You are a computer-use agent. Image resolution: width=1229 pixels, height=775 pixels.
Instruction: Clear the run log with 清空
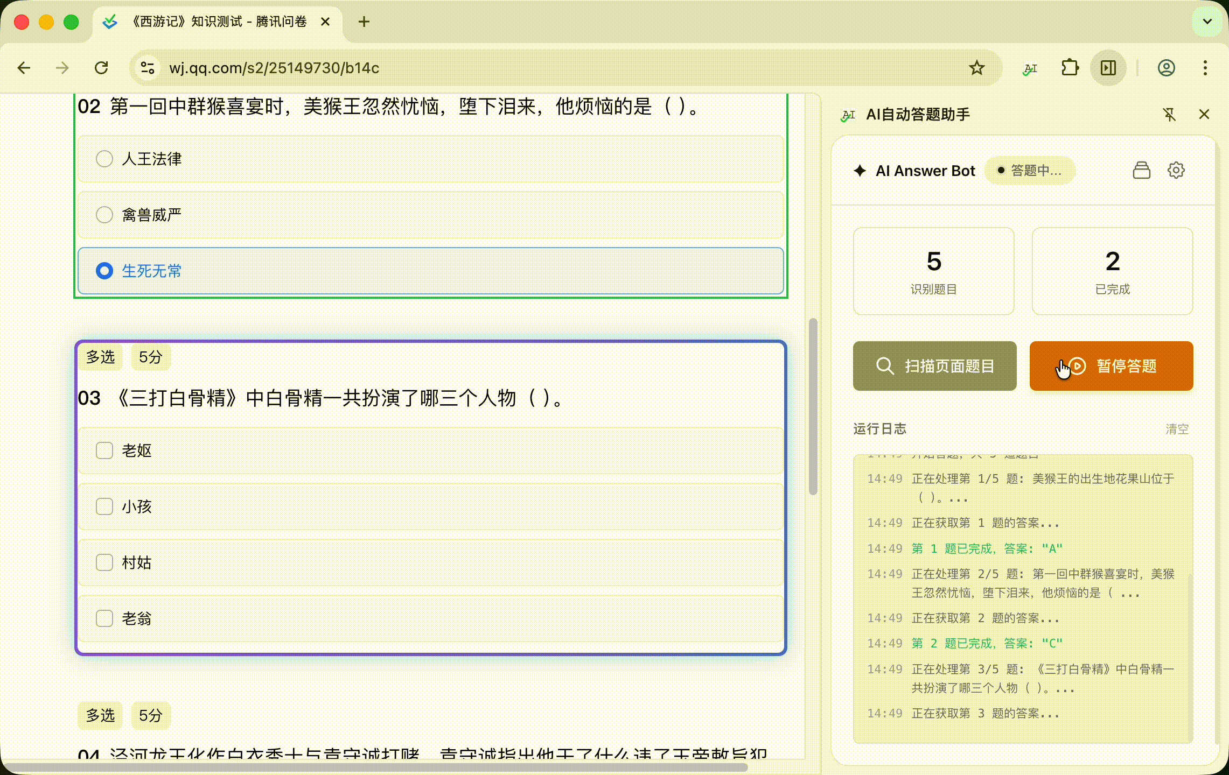pyautogui.click(x=1177, y=429)
